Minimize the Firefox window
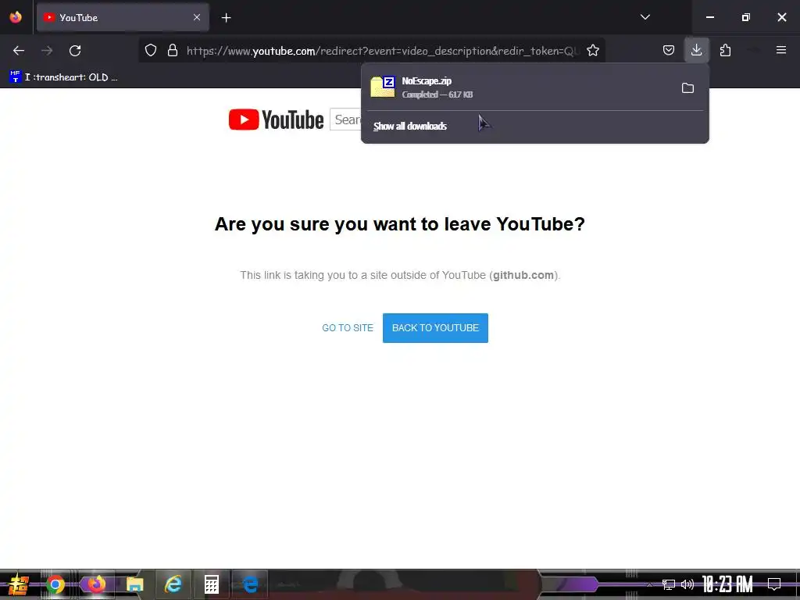The height and width of the screenshot is (600, 800). click(709, 17)
